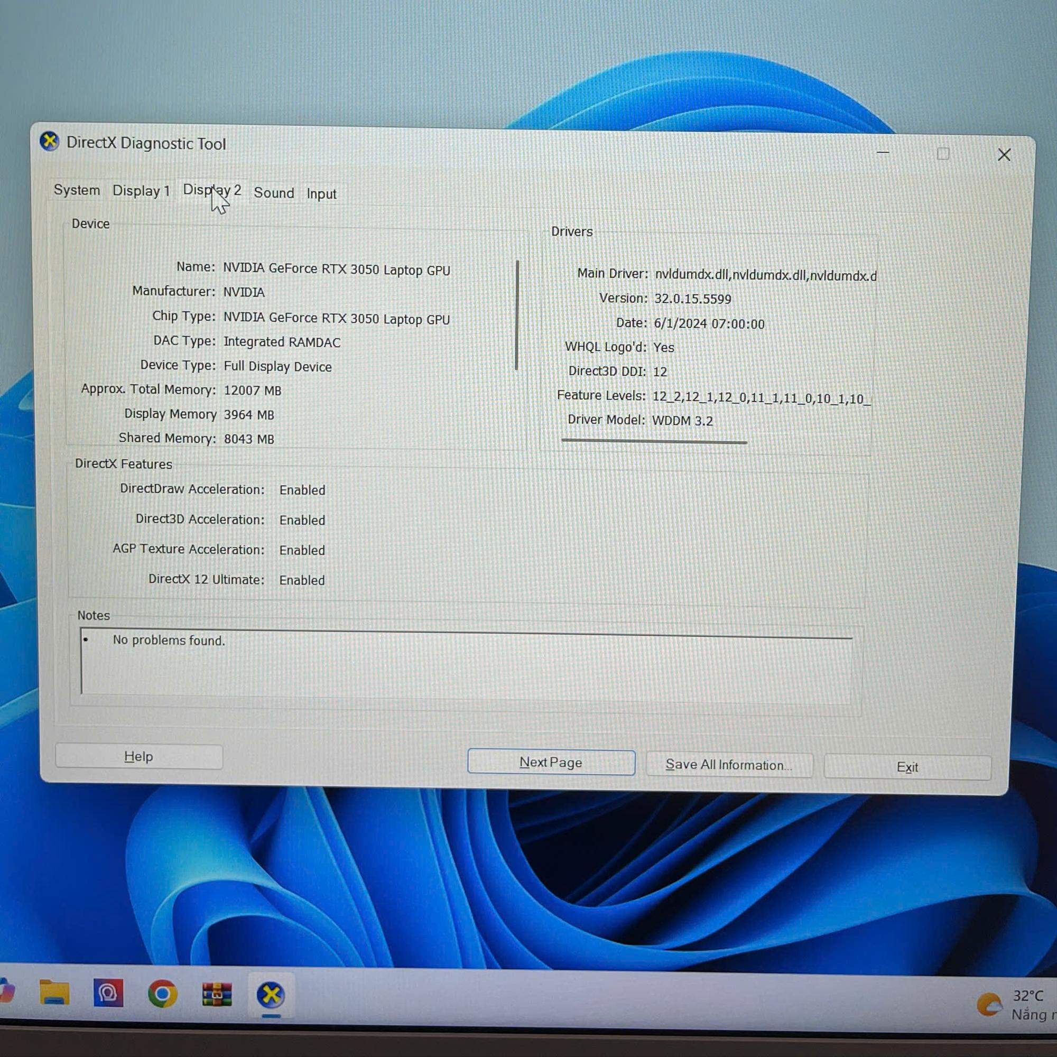1057x1057 pixels.
Task: Click the Chip Type value in Device group
Action: pyautogui.click(x=337, y=318)
